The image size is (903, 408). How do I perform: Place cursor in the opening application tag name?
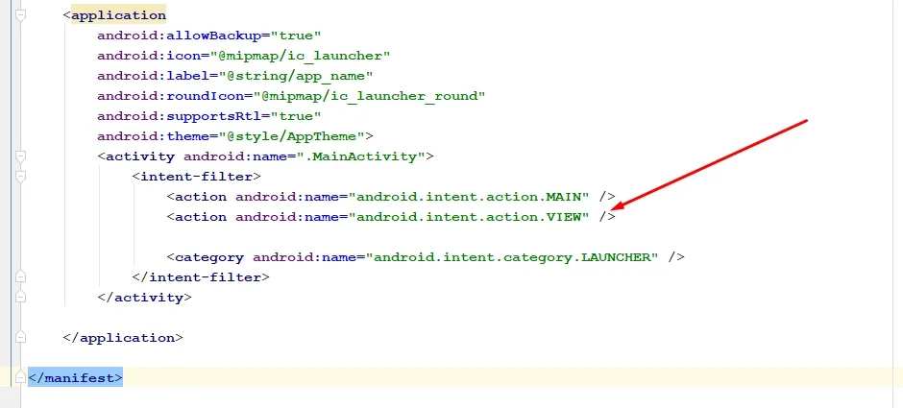tap(118, 15)
